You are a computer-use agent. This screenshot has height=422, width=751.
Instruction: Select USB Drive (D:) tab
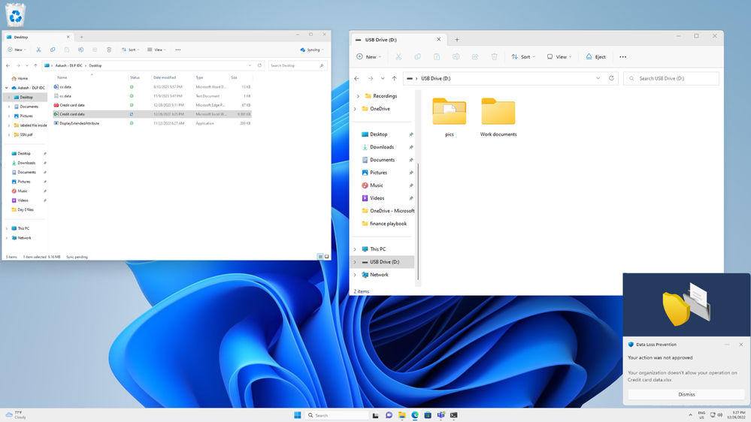click(x=398, y=40)
